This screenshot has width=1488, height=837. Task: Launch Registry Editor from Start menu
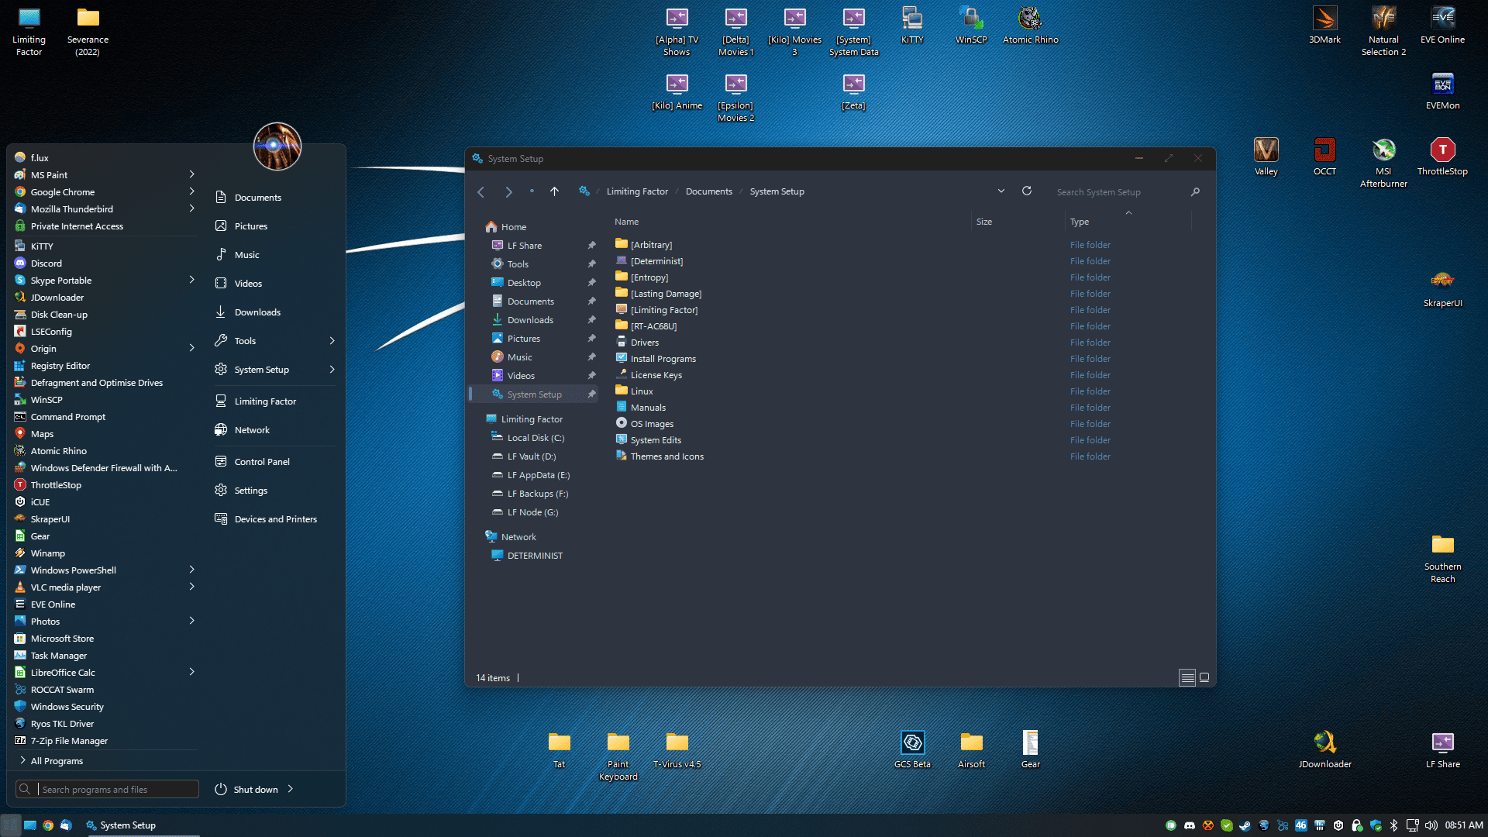(60, 366)
